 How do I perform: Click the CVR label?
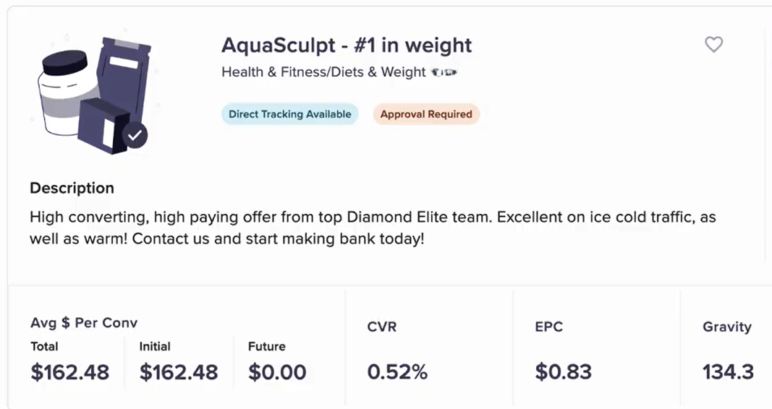(382, 327)
